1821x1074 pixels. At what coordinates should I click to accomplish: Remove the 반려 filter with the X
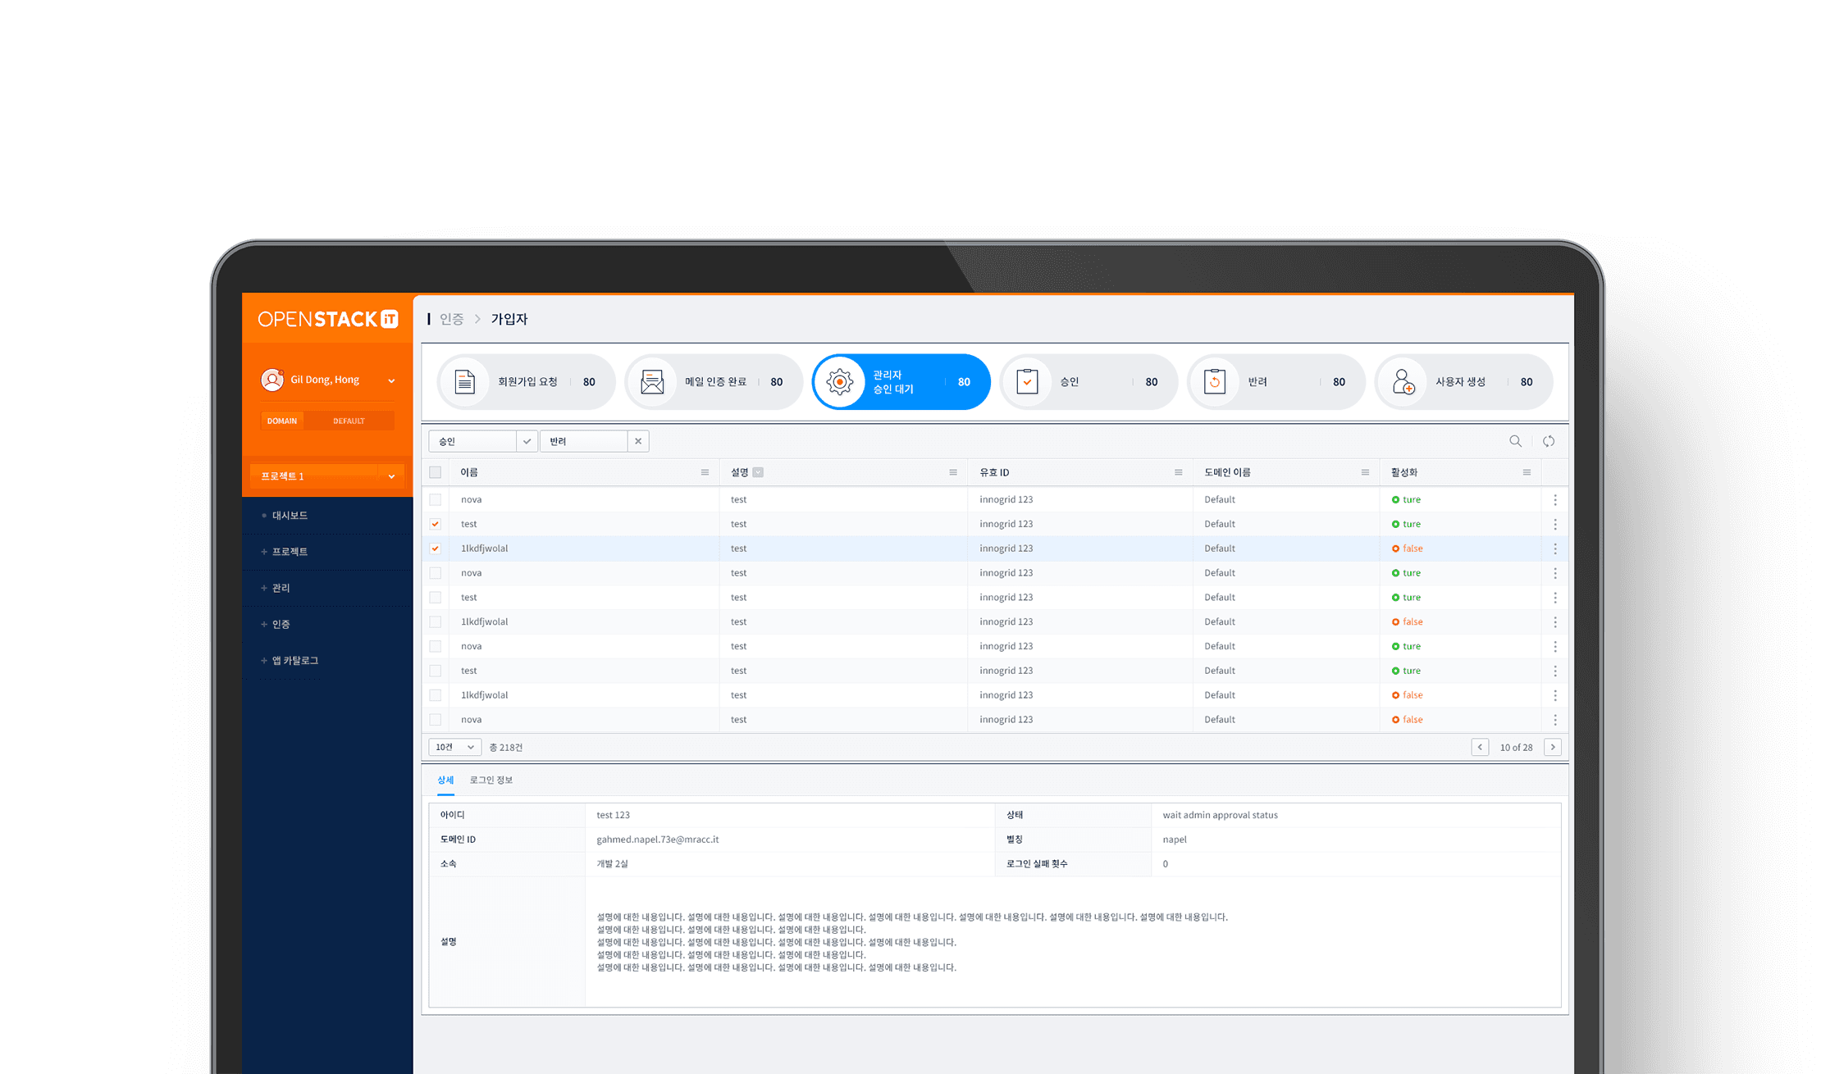click(x=638, y=441)
